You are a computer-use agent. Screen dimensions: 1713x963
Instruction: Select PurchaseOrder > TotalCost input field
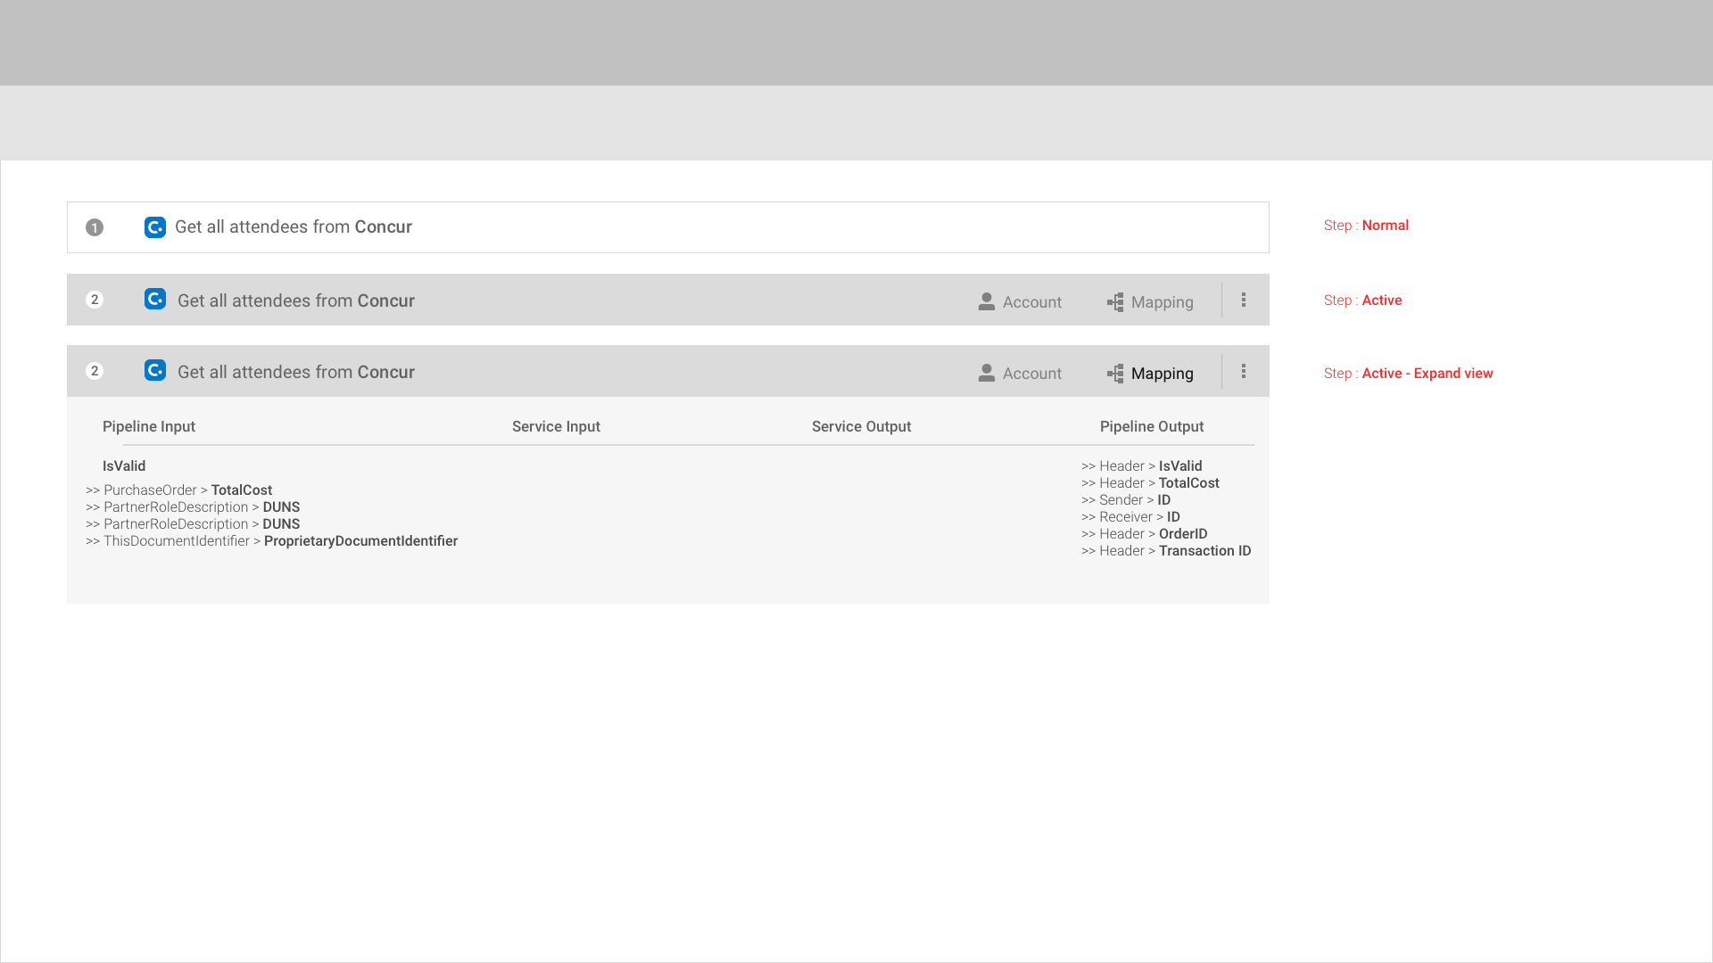pos(179,490)
